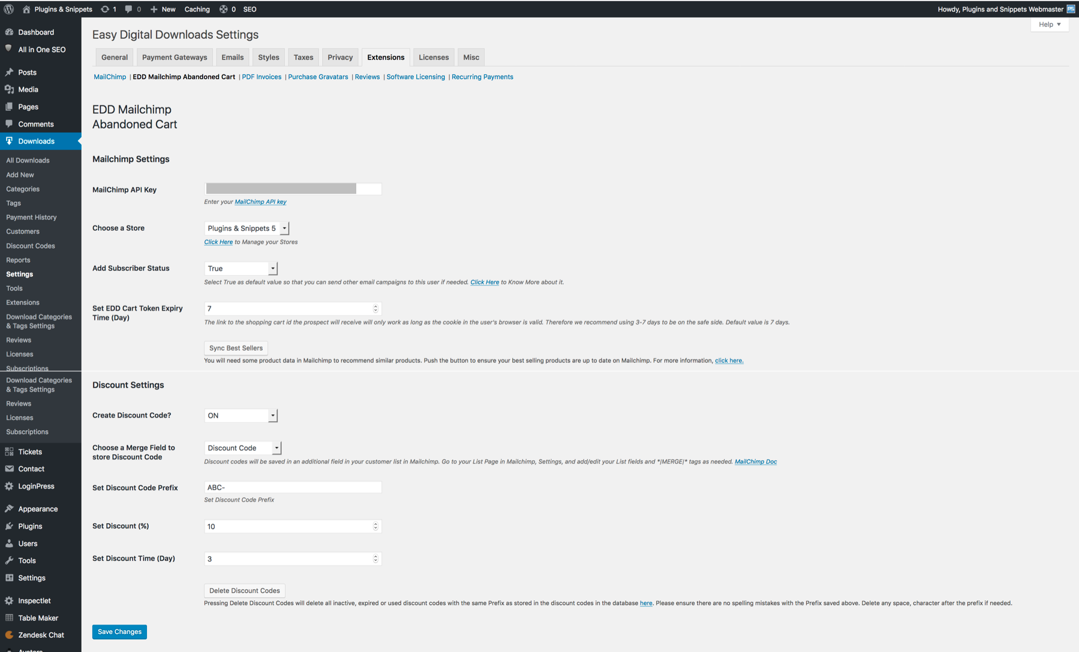Click the Set Discount Code Prefix field

[293, 487]
